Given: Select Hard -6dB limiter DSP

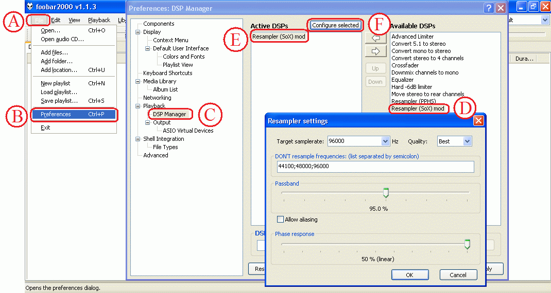Looking at the screenshot, I should [x=412, y=87].
